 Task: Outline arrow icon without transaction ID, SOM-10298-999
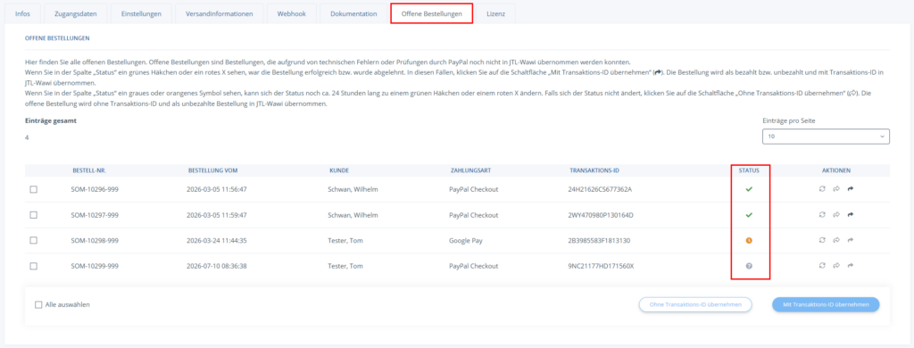tap(835, 240)
